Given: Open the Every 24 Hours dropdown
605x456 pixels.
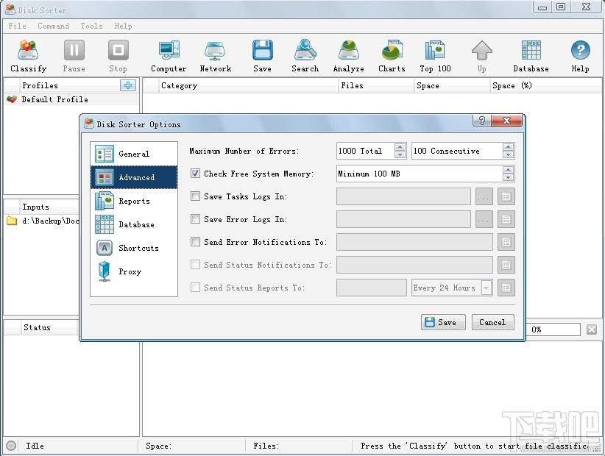Looking at the screenshot, I should point(452,288).
